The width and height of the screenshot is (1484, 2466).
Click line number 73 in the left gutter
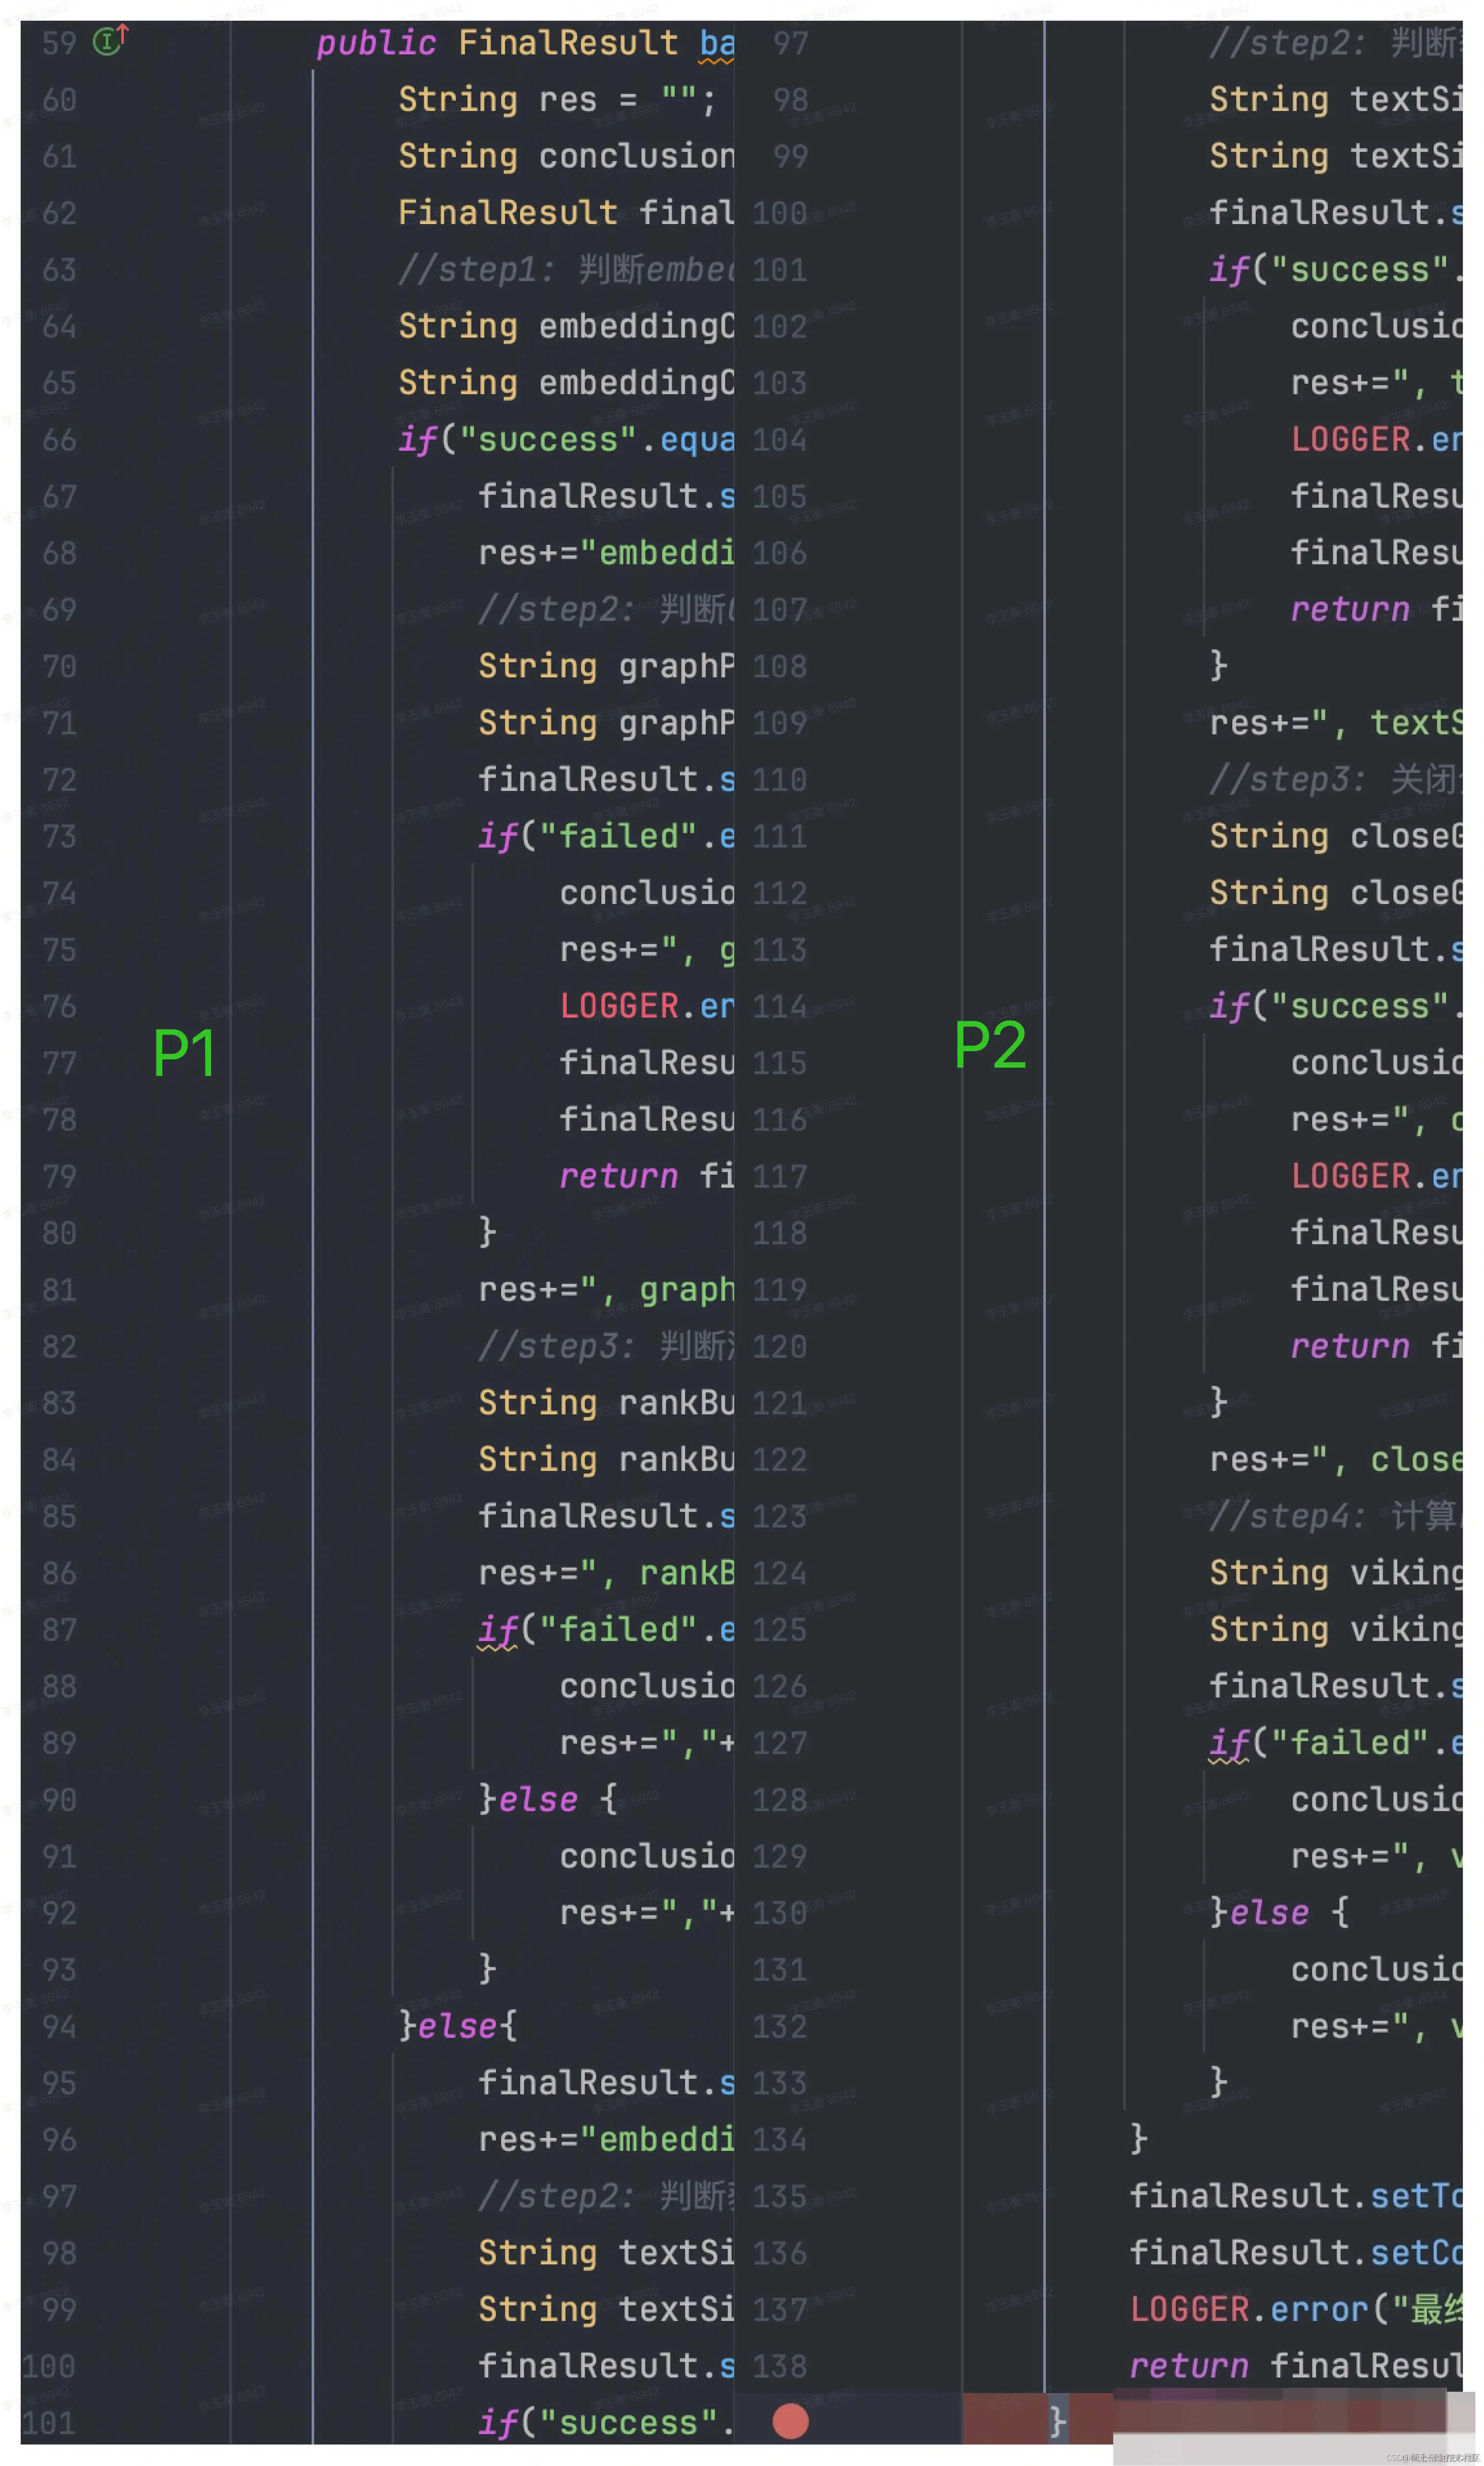coord(59,836)
